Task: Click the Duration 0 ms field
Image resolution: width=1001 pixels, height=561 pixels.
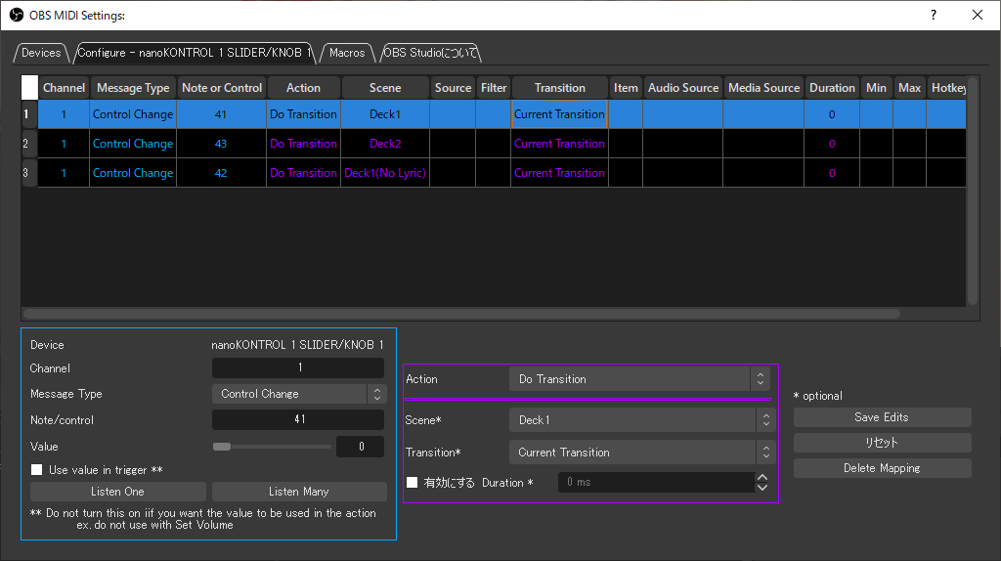Action: [658, 483]
